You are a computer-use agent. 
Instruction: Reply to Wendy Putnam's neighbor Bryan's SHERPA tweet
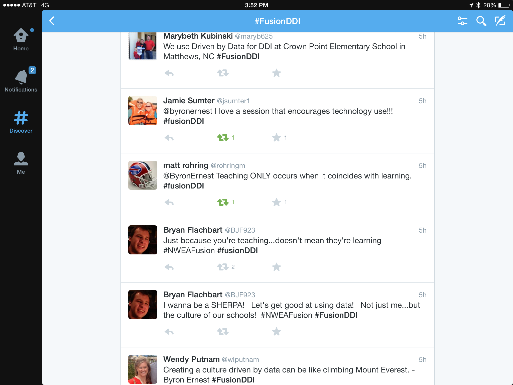coord(169,332)
